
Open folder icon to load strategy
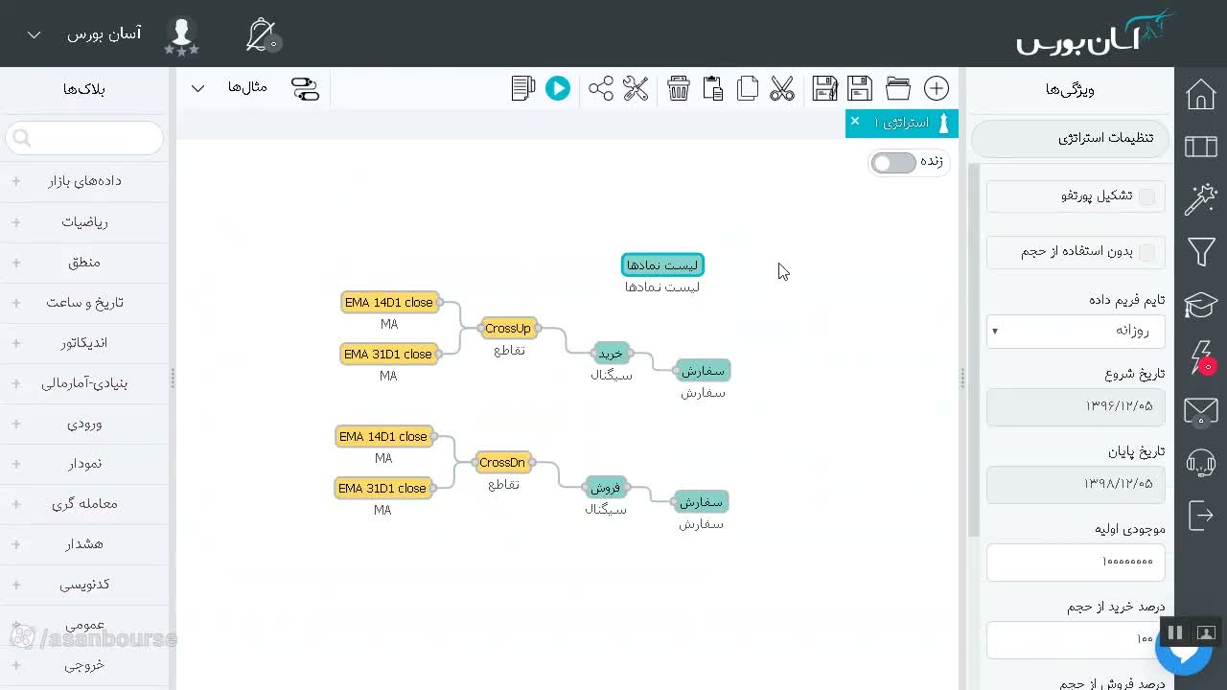898,89
